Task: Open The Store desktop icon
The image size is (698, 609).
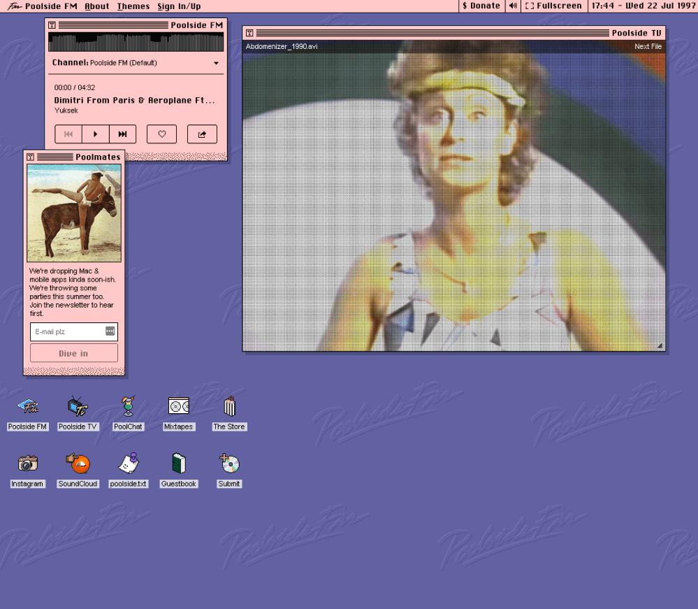Action: point(229,406)
